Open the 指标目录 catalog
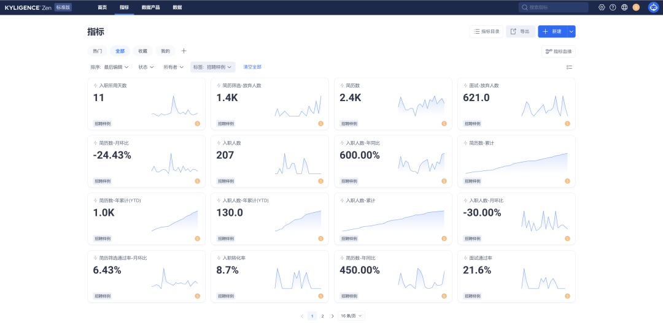 tap(486, 32)
